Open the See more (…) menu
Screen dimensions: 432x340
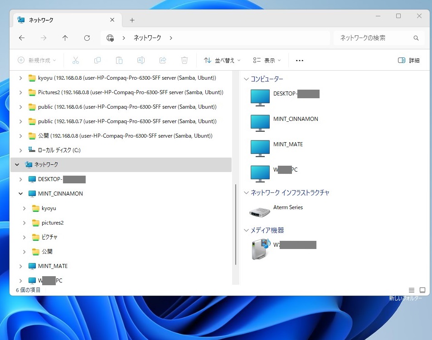click(299, 60)
